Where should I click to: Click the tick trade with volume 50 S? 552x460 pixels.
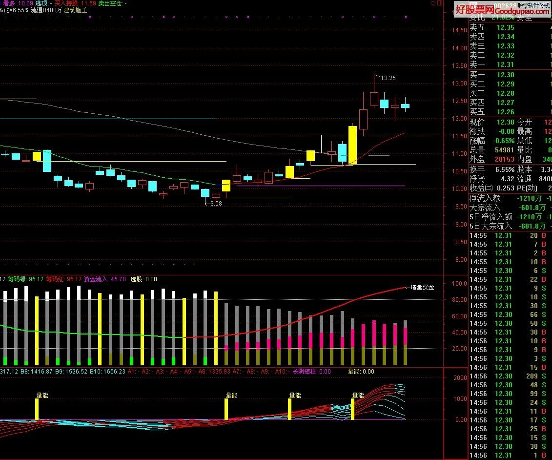tap(508, 323)
